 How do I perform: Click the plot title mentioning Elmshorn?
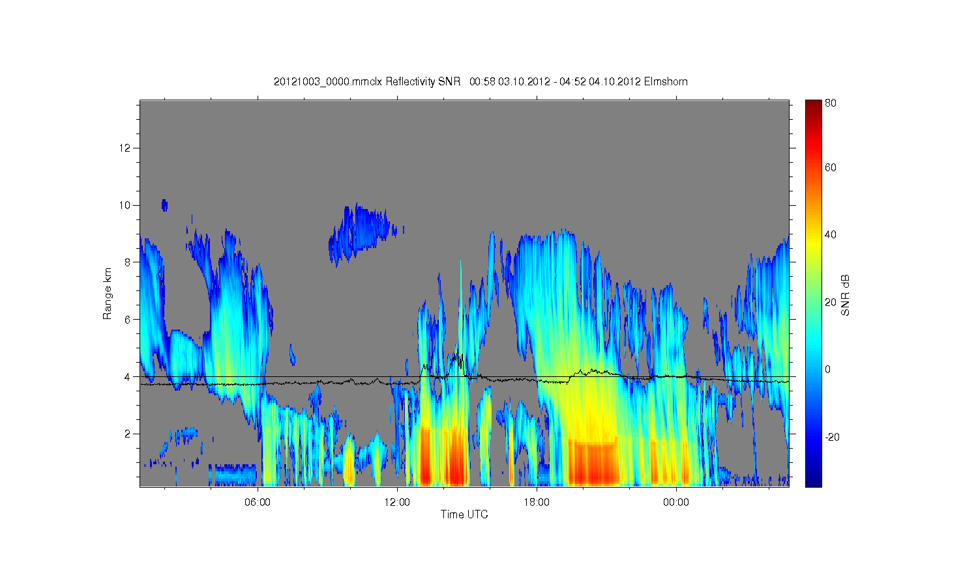point(481,81)
